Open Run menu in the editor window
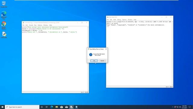The image size is (193, 109). (x=35, y=25)
